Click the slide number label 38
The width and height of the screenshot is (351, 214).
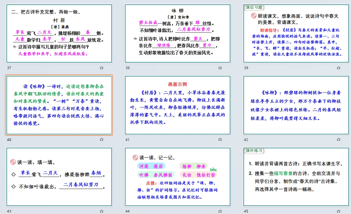pos(128,68)
